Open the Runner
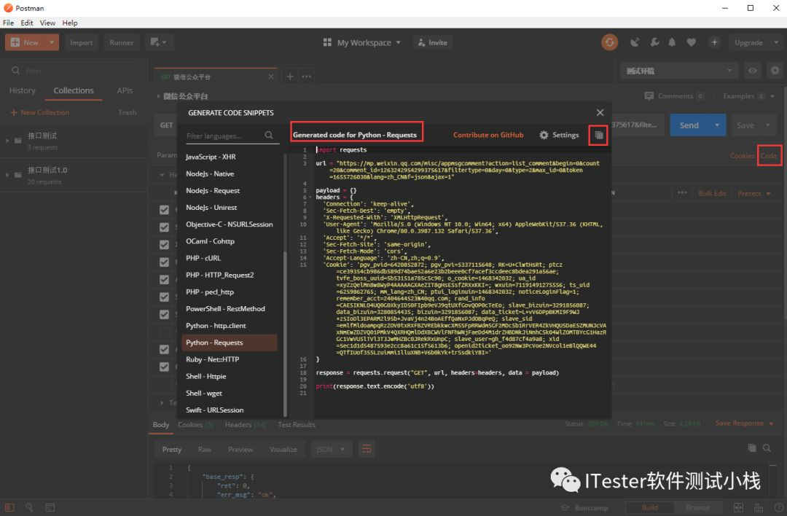 pos(122,43)
